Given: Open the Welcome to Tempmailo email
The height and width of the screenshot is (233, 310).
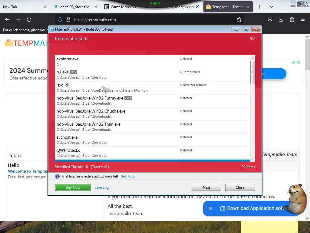Looking at the screenshot, I should coord(28,171).
